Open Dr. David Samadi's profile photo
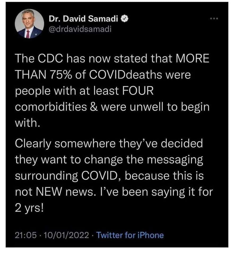Screen dimensions: 234x255 [x=29, y=24]
